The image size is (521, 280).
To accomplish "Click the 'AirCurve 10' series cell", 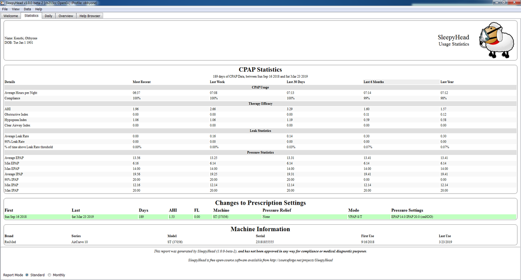I will tap(80, 242).
